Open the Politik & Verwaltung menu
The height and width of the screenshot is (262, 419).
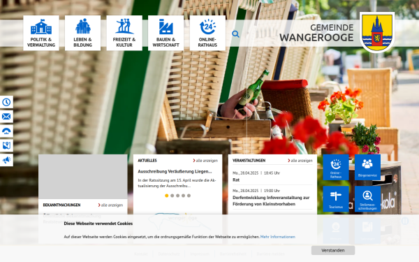pos(41,33)
